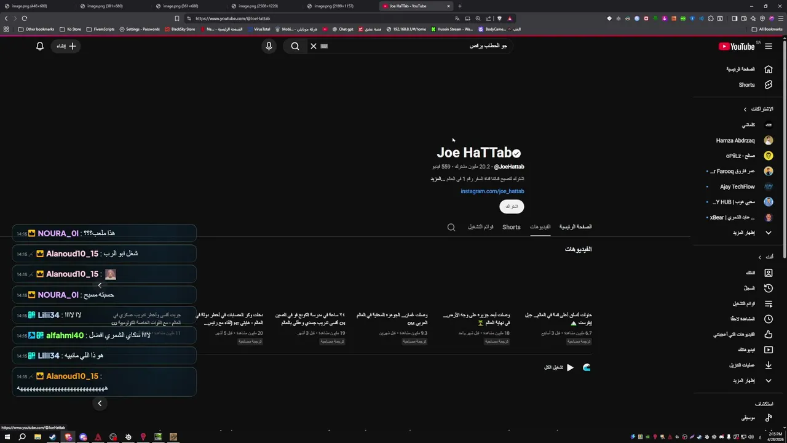This screenshot has width=787, height=443.
Task: Open Your channel (قناتك) in sidebar
Action: pos(759,273)
